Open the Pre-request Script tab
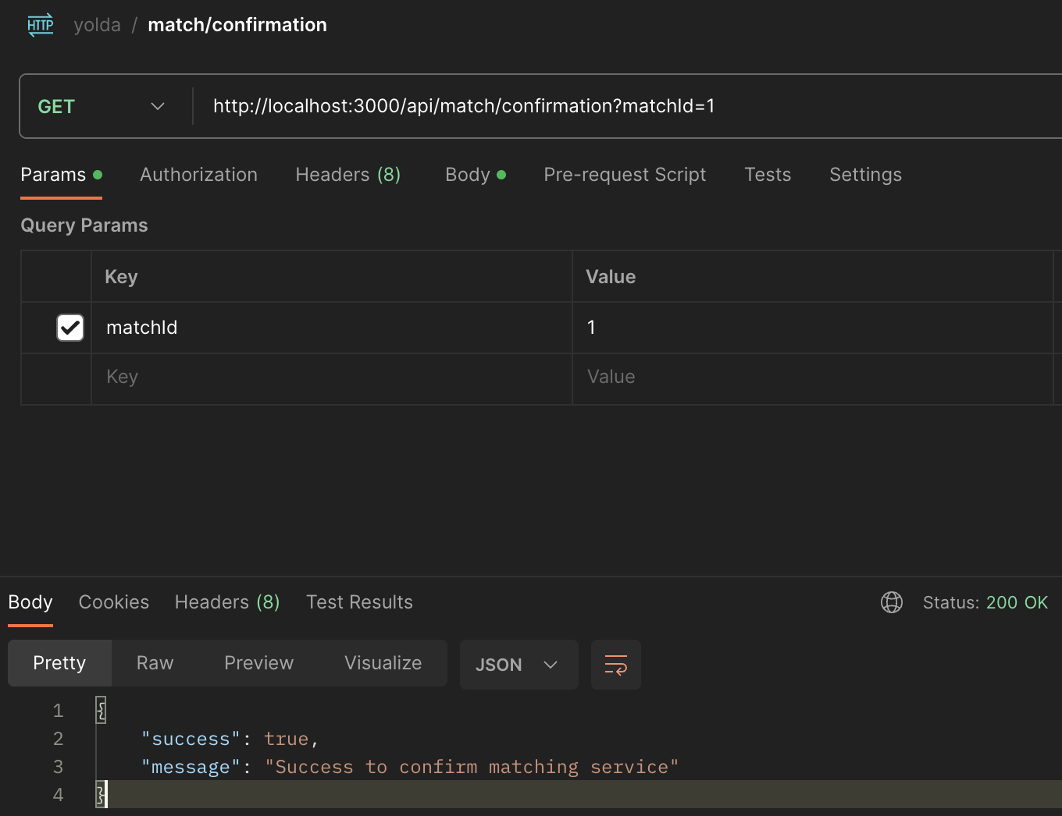1062x816 pixels. click(625, 175)
